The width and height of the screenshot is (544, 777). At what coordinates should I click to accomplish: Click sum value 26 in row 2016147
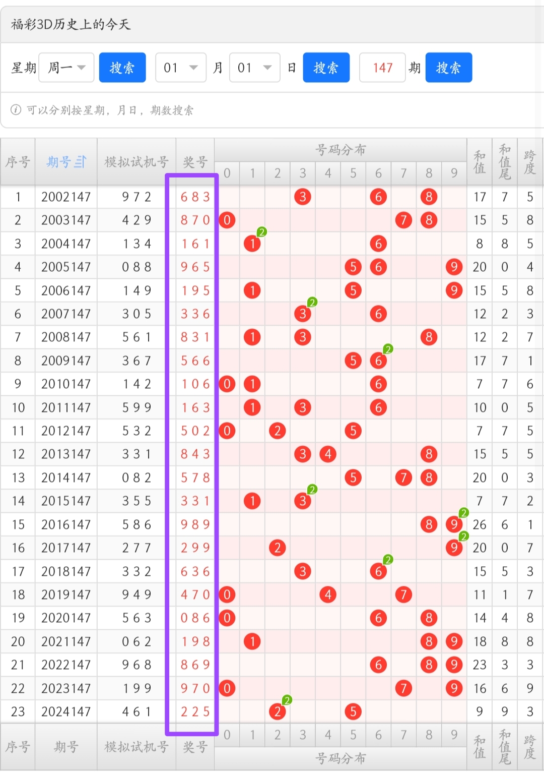point(480,524)
